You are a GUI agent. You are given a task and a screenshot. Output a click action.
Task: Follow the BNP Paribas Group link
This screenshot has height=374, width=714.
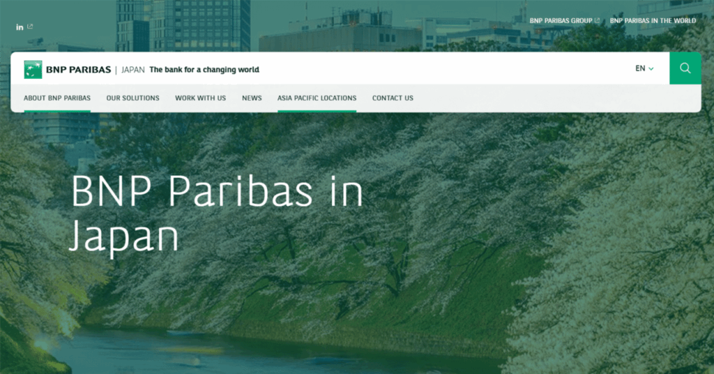point(561,21)
